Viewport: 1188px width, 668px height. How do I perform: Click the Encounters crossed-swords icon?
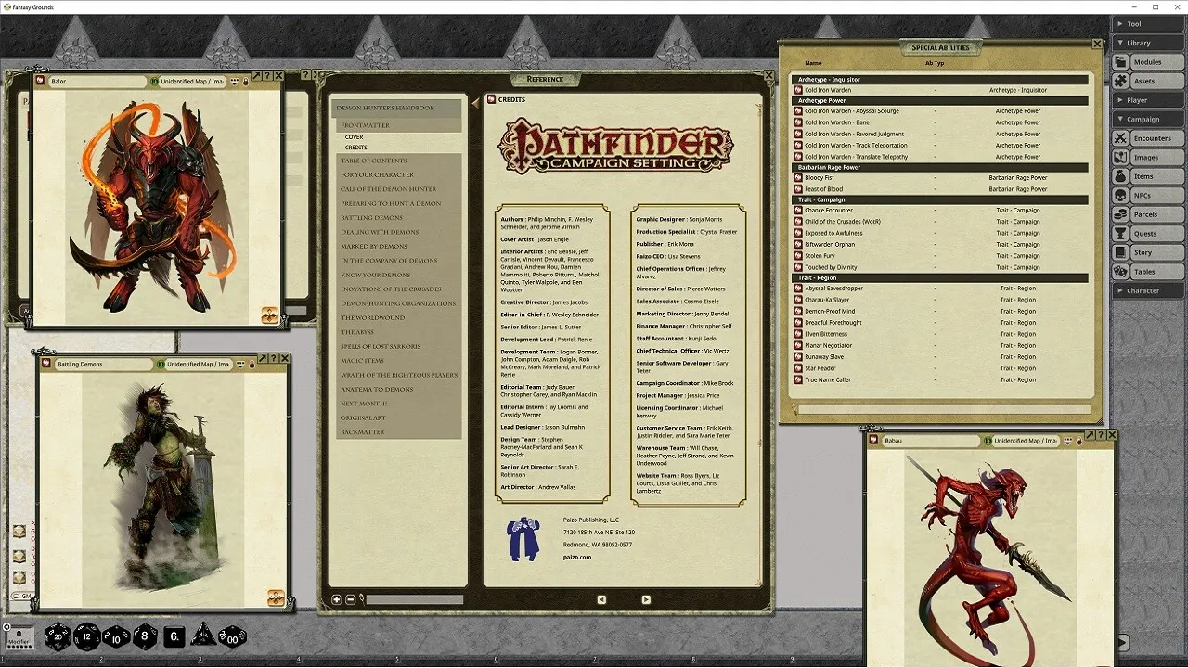tap(1120, 138)
